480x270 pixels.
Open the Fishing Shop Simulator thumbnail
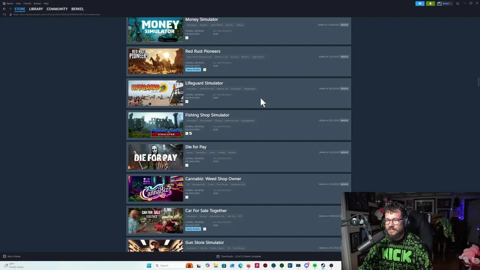[x=156, y=125]
